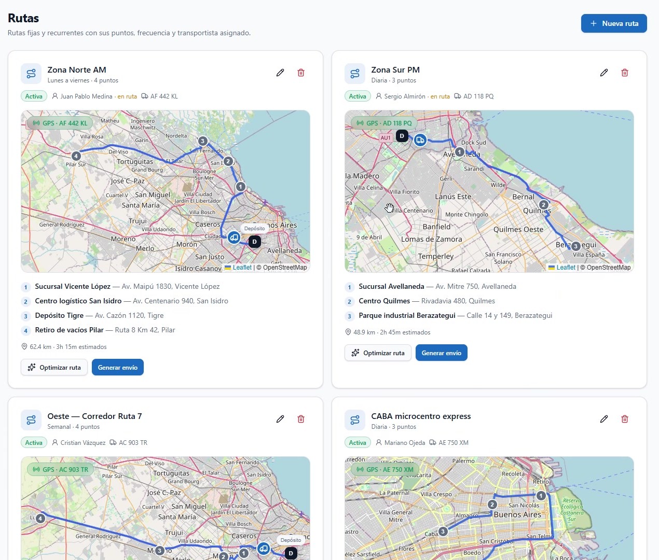Click the CABA microcentro express route icon
The height and width of the screenshot is (560, 659).
(355, 420)
